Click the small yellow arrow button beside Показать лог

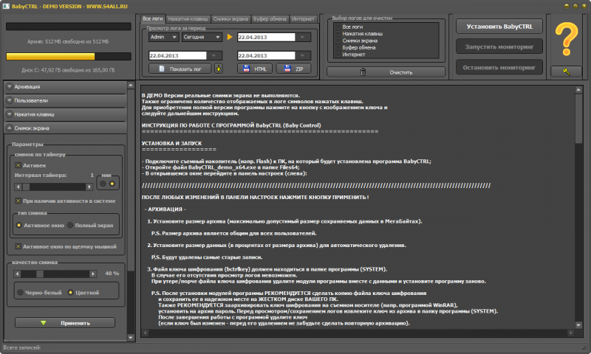point(218,69)
